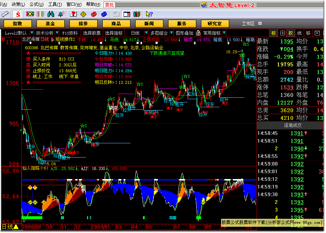This screenshot has width=326, height=233.
Task: Open the 决策(L) menu
Action: pos(18,4)
